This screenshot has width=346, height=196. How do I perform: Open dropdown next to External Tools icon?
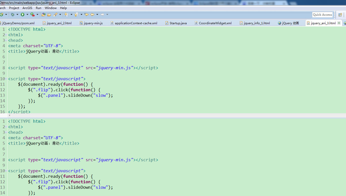37,14
